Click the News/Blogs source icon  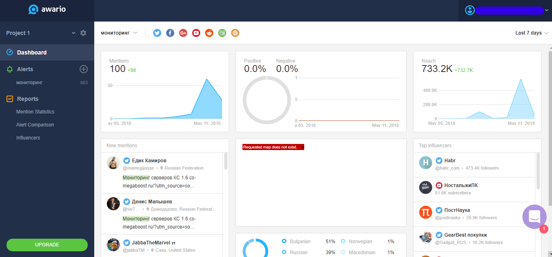click(222, 33)
